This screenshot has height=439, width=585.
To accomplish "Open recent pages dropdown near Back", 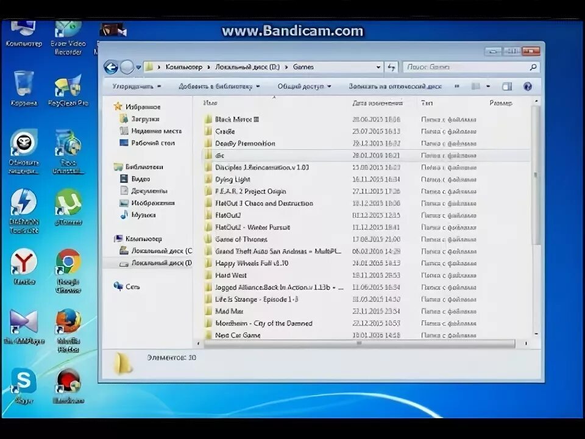I will coord(138,67).
